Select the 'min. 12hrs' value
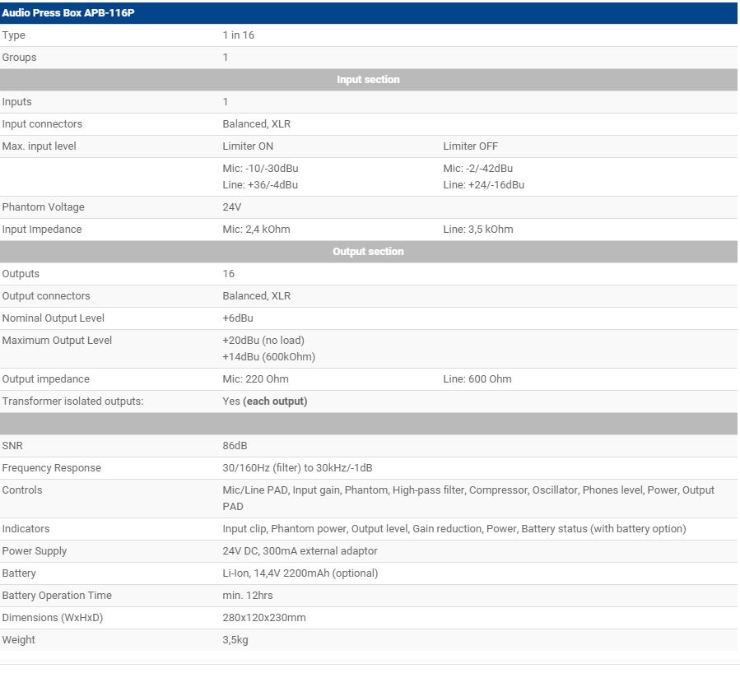Screen dimensions: 740x673 [248, 595]
